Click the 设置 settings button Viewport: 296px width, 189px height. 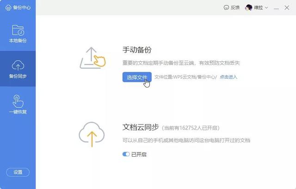tap(18, 172)
